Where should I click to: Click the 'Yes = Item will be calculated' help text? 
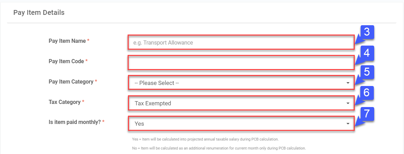[205, 139]
